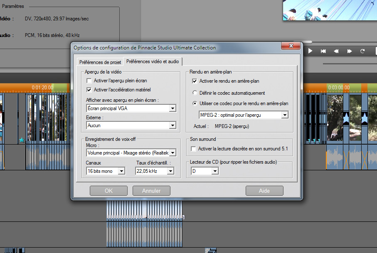Click the 0:03:00.00 timecode on the ruler
This screenshot has width=377, height=253.
click(x=339, y=88)
